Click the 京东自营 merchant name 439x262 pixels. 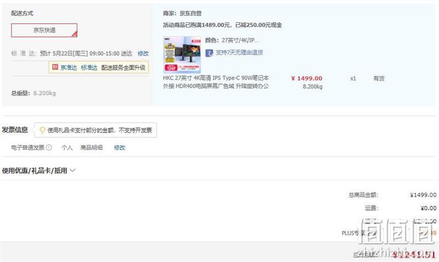tap(190, 13)
